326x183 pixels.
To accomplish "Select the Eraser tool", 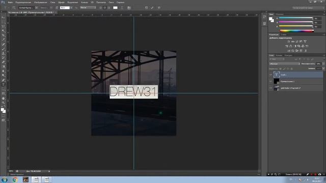I will coord(3,62).
